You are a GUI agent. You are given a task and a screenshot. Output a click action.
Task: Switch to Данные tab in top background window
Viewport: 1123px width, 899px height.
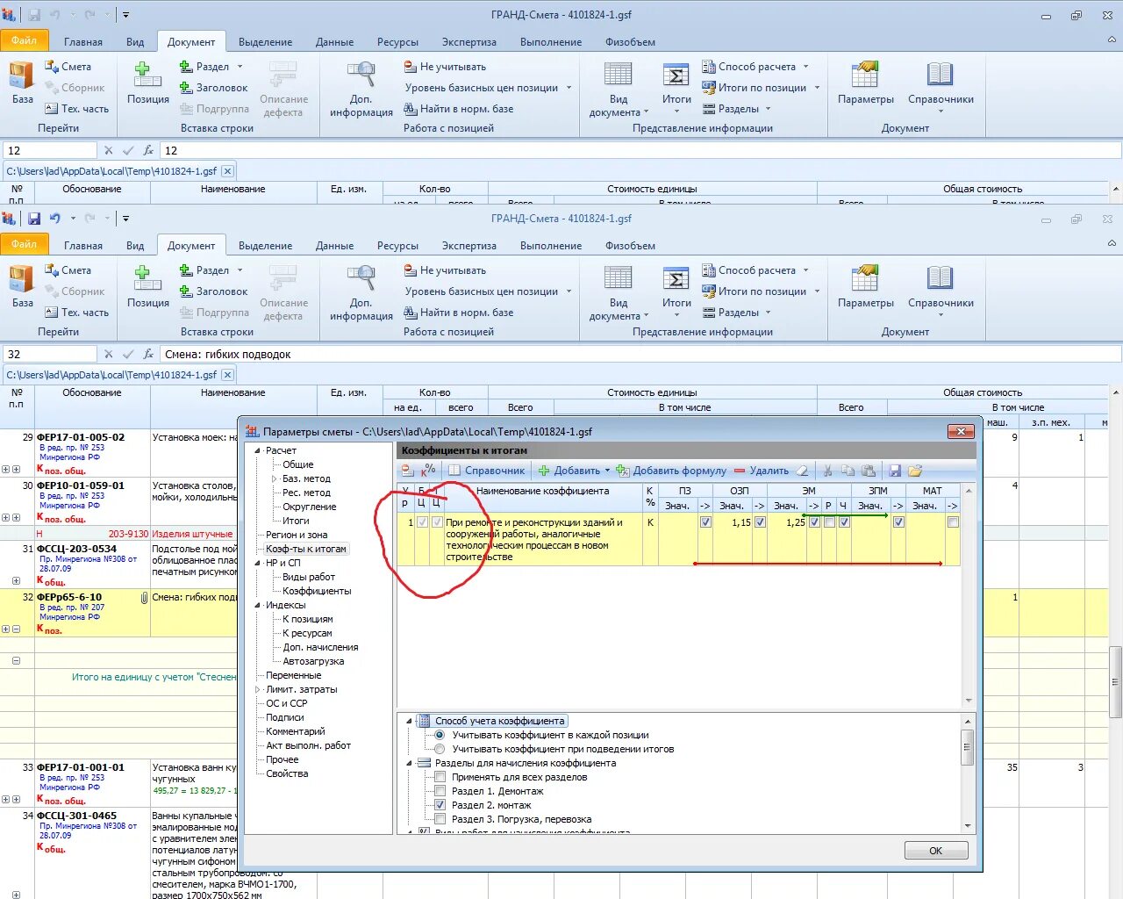click(334, 42)
